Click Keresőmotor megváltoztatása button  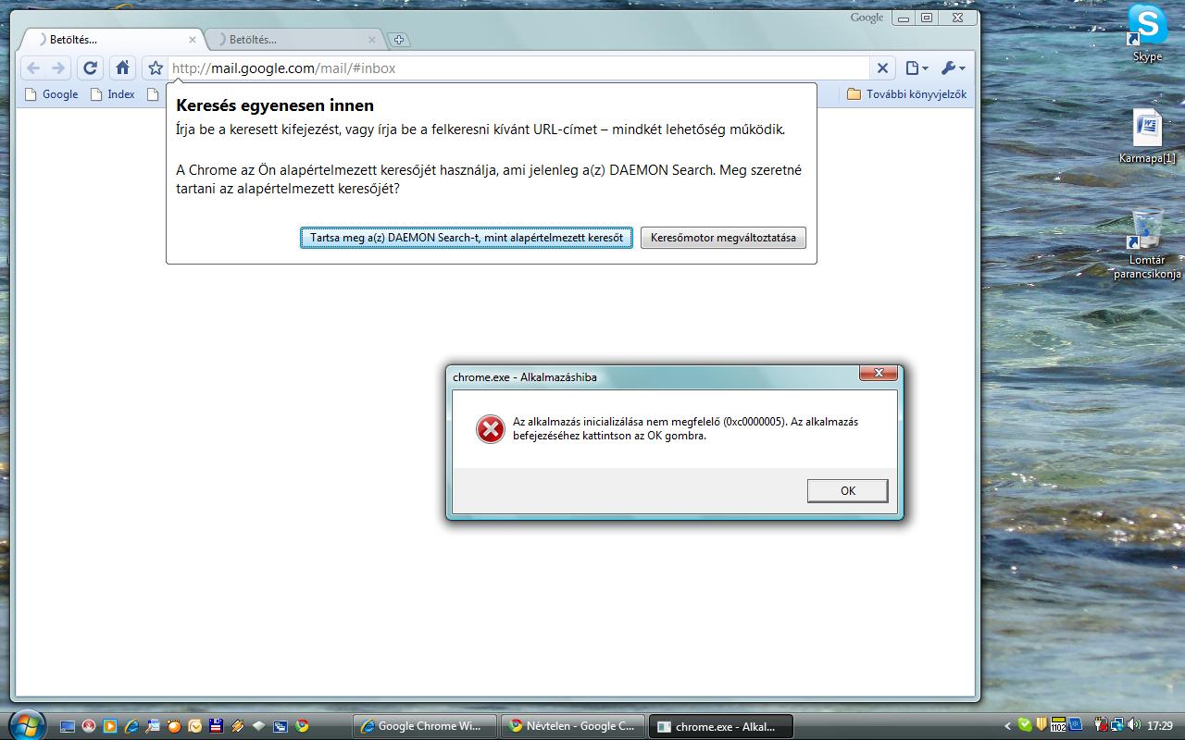click(x=723, y=238)
